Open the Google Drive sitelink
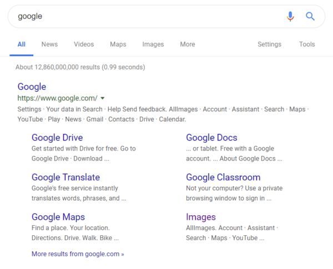Image resolution: width=333 pixels, height=269 pixels. tap(57, 138)
